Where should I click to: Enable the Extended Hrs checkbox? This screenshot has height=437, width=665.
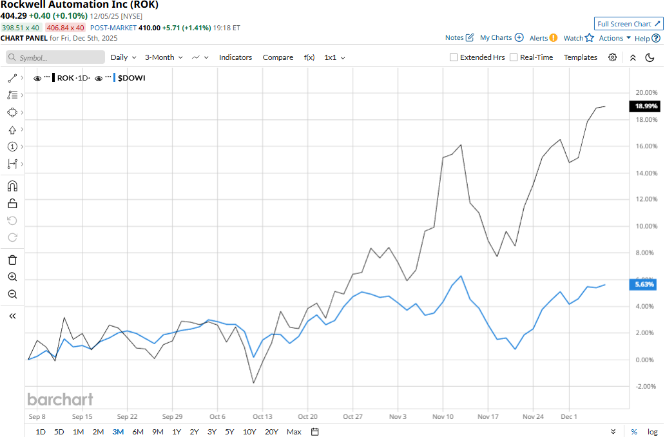click(453, 57)
